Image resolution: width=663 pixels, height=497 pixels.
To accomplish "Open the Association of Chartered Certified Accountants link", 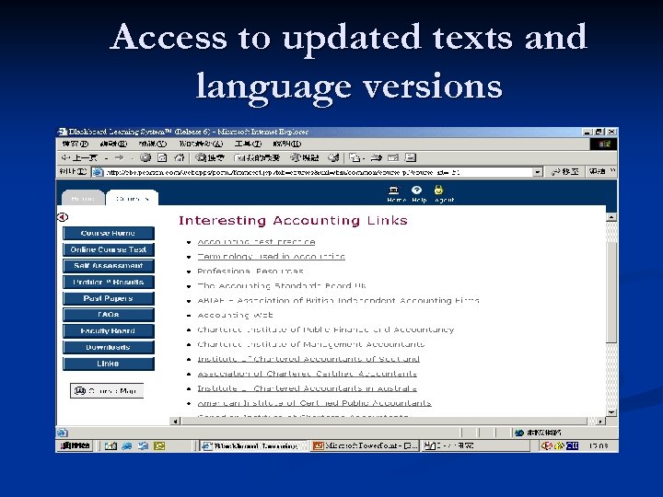I will point(307,374).
